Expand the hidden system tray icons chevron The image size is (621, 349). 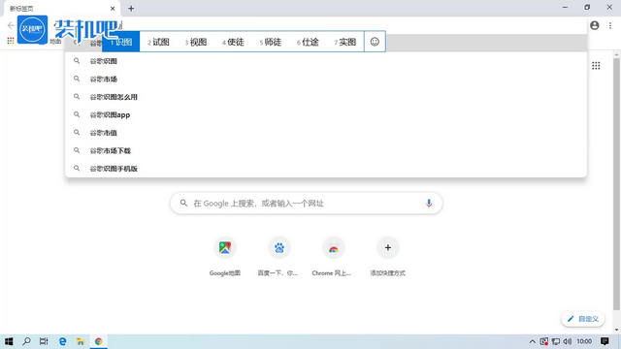pos(533,341)
